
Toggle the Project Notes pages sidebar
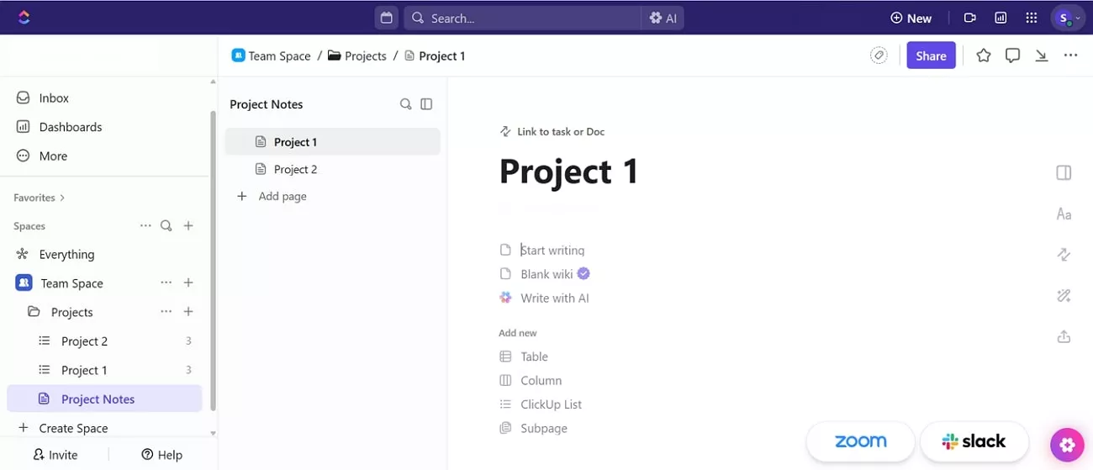click(426, 104)
